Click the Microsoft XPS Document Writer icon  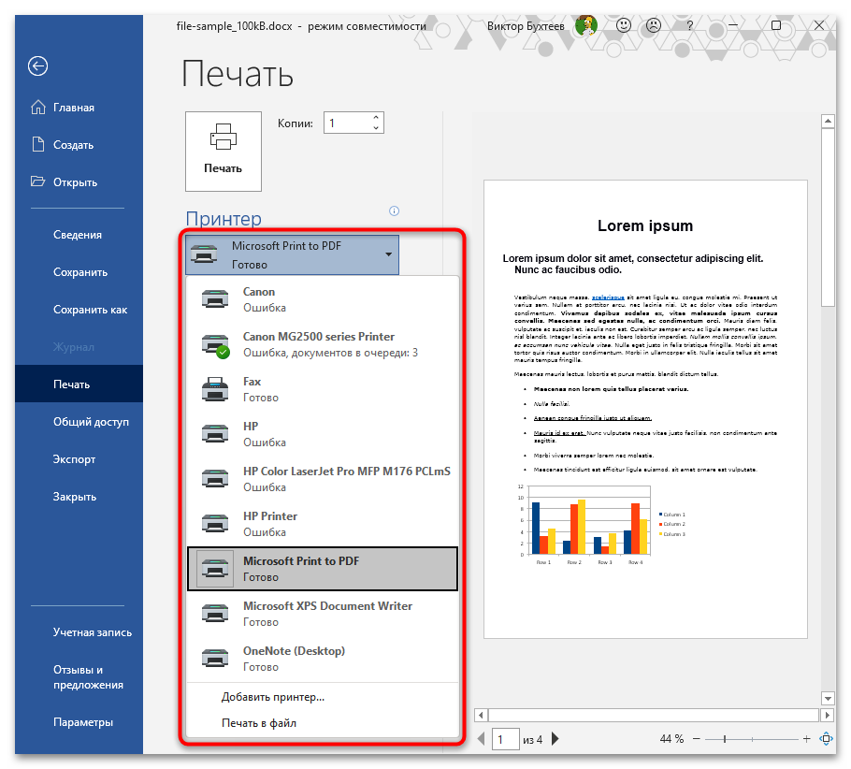pyautogui.click(x=215, y=614)
